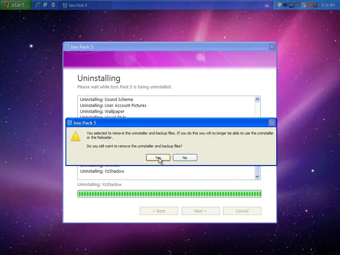The image size is (340, 255).
Task: Click the disabled Next button
Action: [201, 211]
